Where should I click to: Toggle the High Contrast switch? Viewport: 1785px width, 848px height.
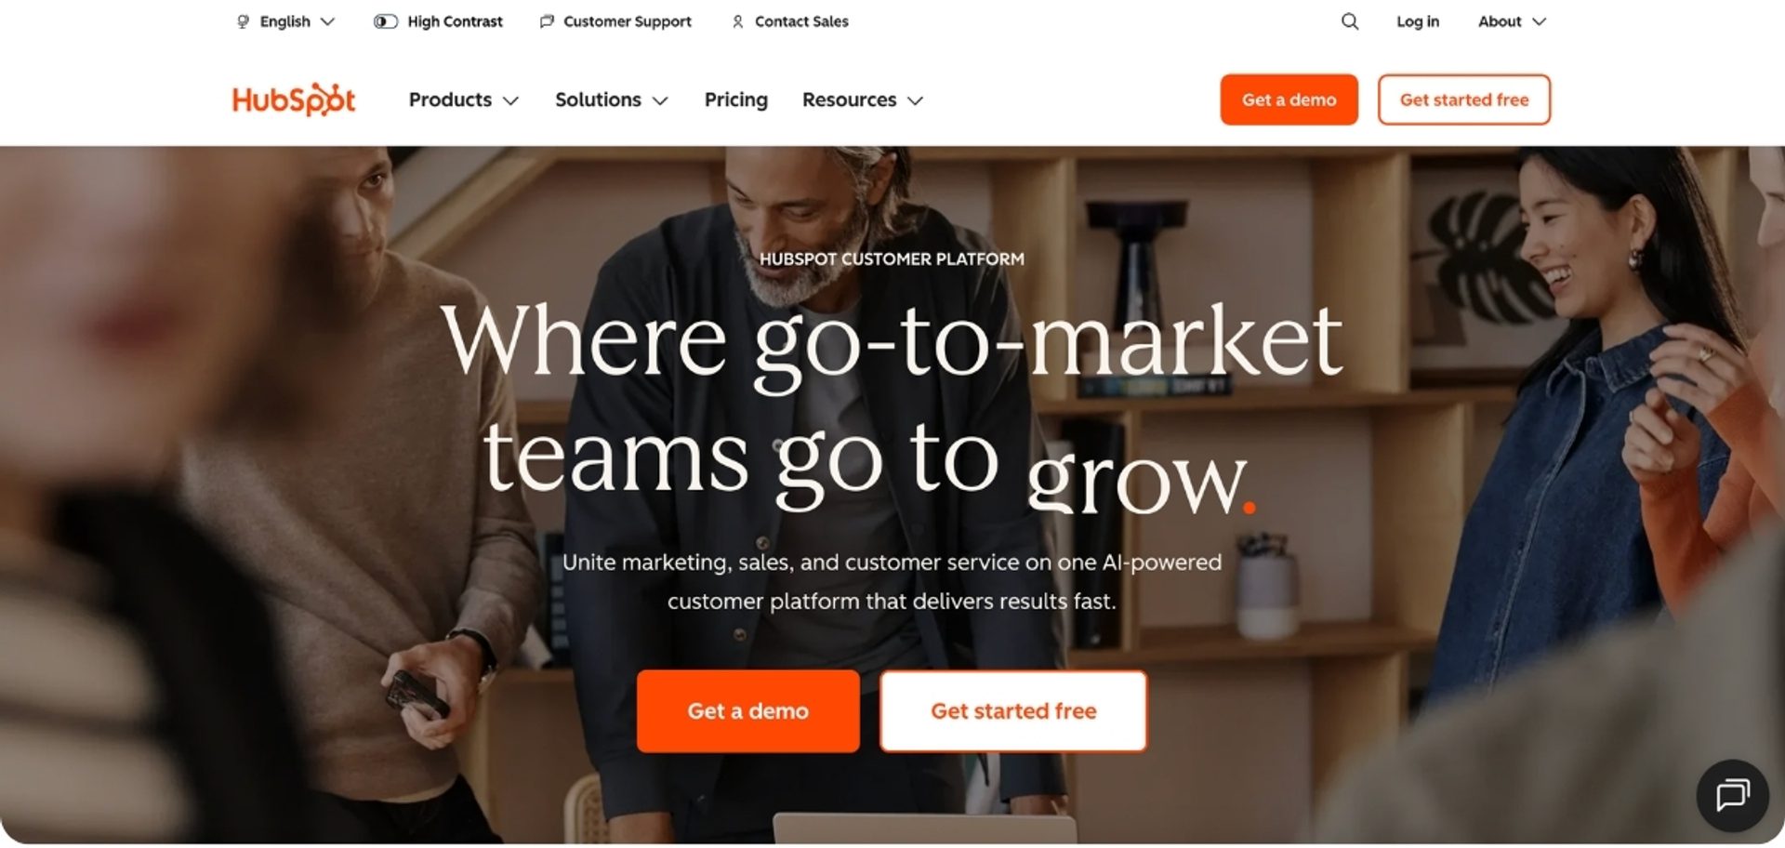point(386,21)
